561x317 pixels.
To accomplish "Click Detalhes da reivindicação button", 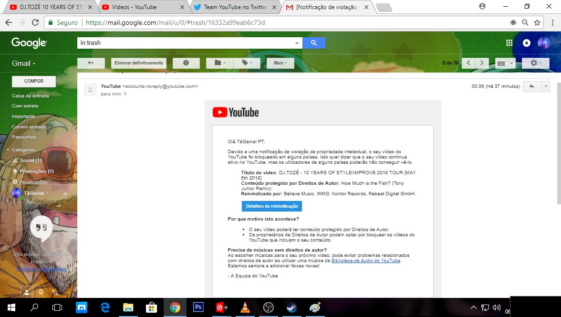I will point(272,206).
